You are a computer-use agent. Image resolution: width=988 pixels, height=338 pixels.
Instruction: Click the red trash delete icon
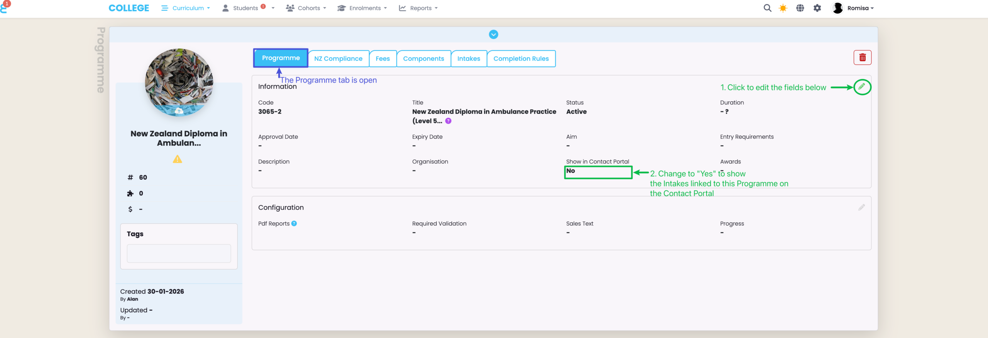pos(862,58)
